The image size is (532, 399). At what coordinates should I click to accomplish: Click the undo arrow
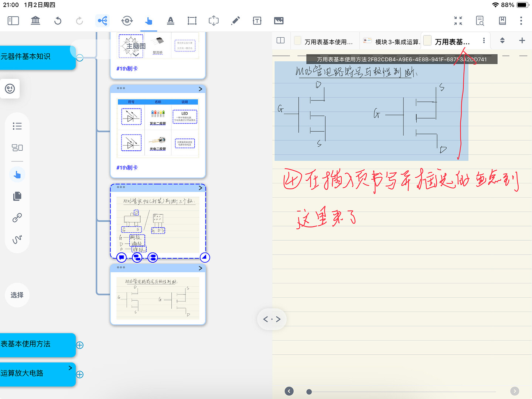tap(58, 21)
